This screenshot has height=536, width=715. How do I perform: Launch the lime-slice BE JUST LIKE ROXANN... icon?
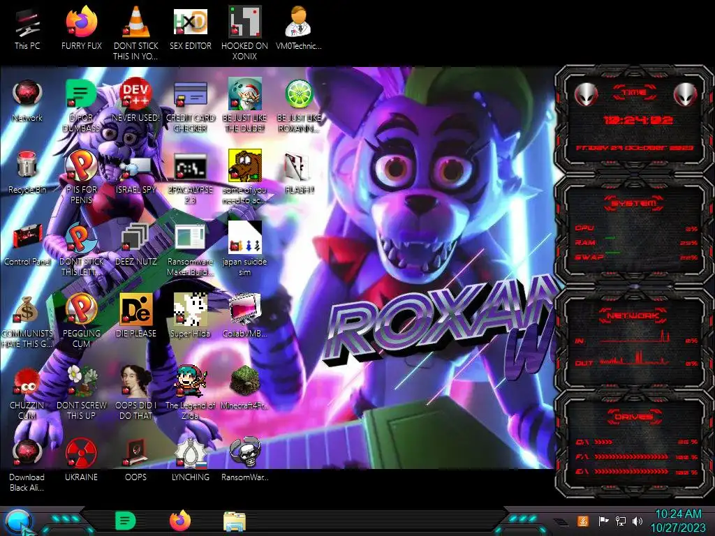click(299, 106)
